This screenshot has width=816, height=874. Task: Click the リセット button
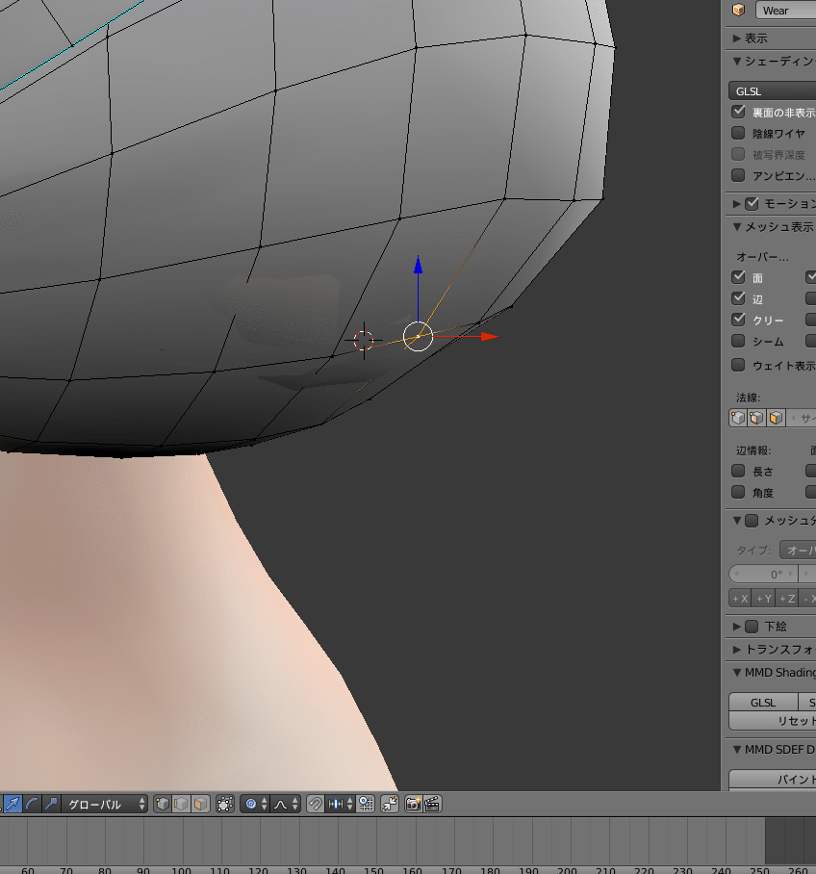point(773,721)
